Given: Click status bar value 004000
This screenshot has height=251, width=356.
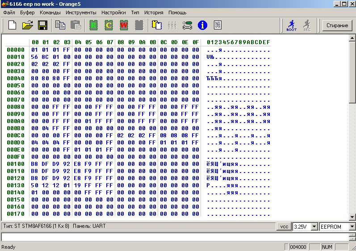Looking at the screenshot, I should click(x=298, y=247).
